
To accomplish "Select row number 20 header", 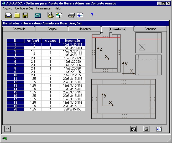I will [x=15, y=109].
